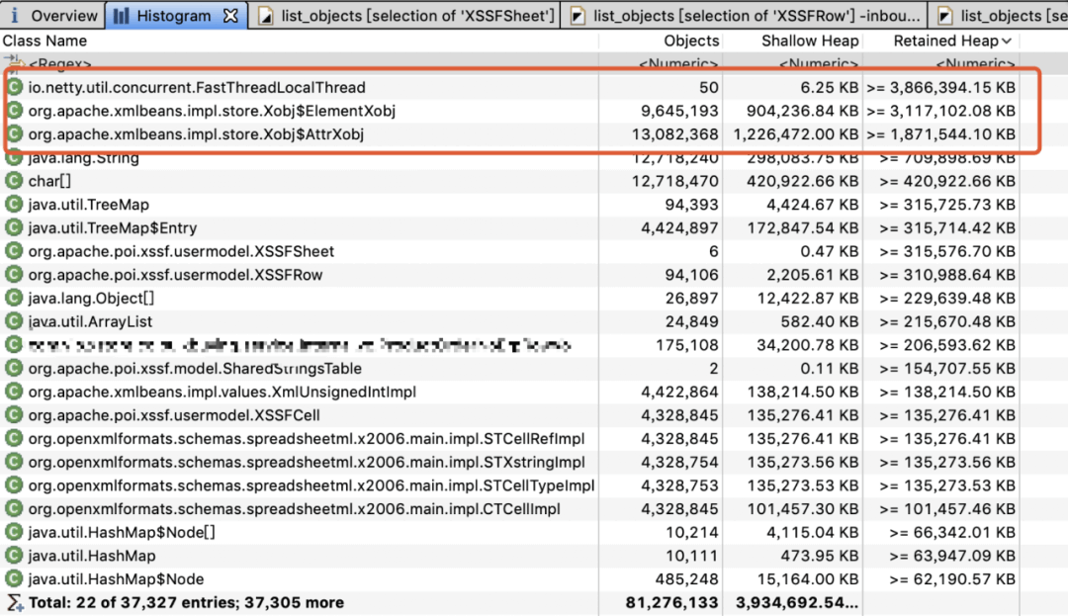This screenshot has height=616, width=1068.
Task: Click class icon of STCellTypeImpl row
Action: tap(14, 485)
